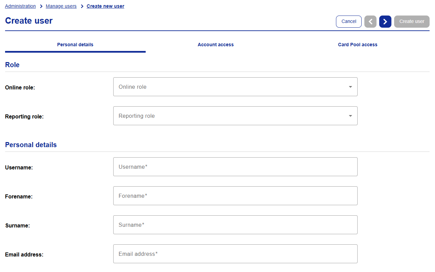Select the 'Username:' label text
This screenshot has height=272, width=435.
(19, 167)
